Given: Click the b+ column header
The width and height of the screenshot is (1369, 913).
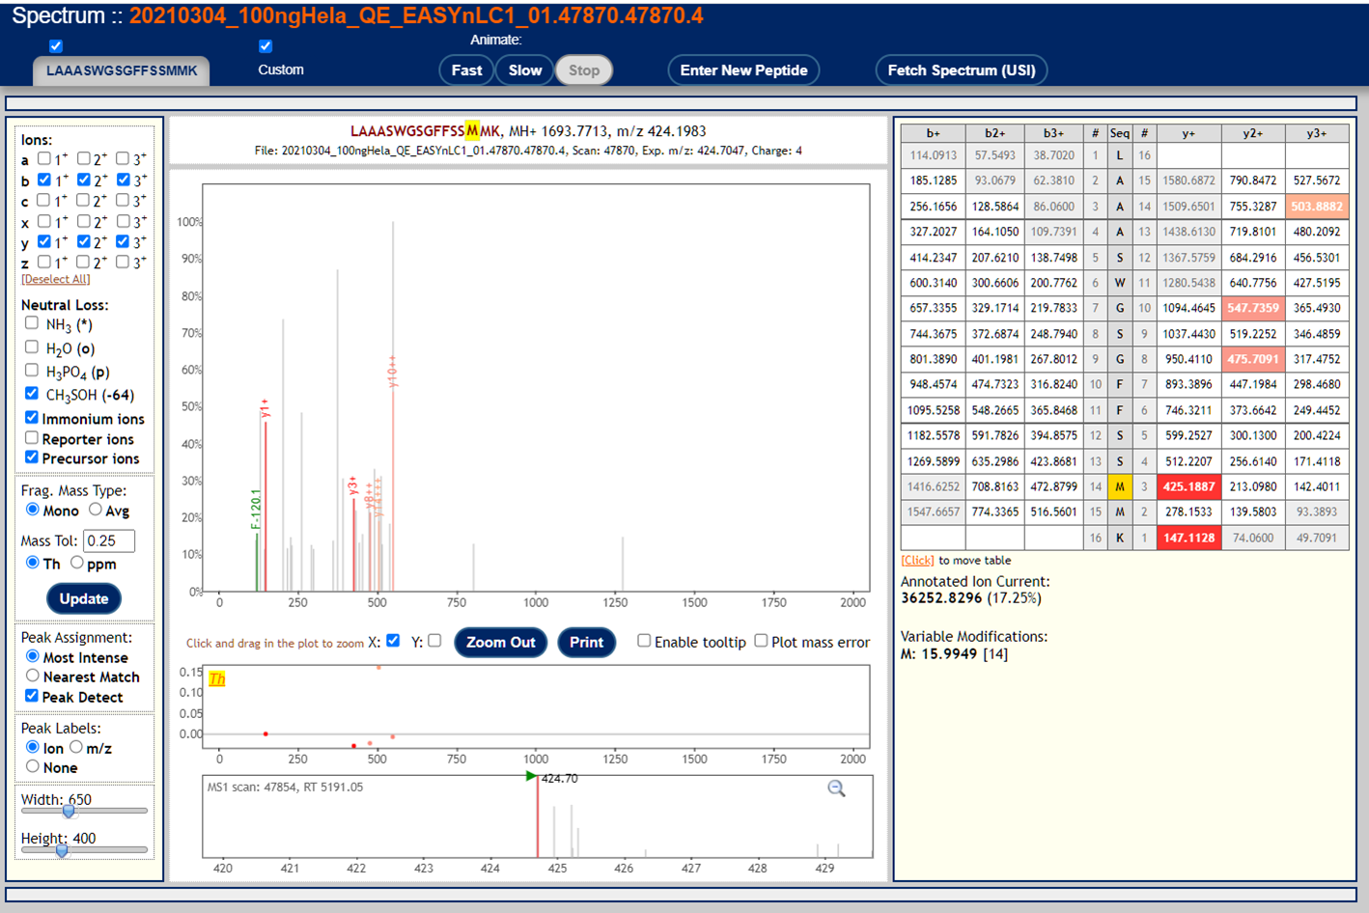Looking at the screenshot, I should 933,133.
